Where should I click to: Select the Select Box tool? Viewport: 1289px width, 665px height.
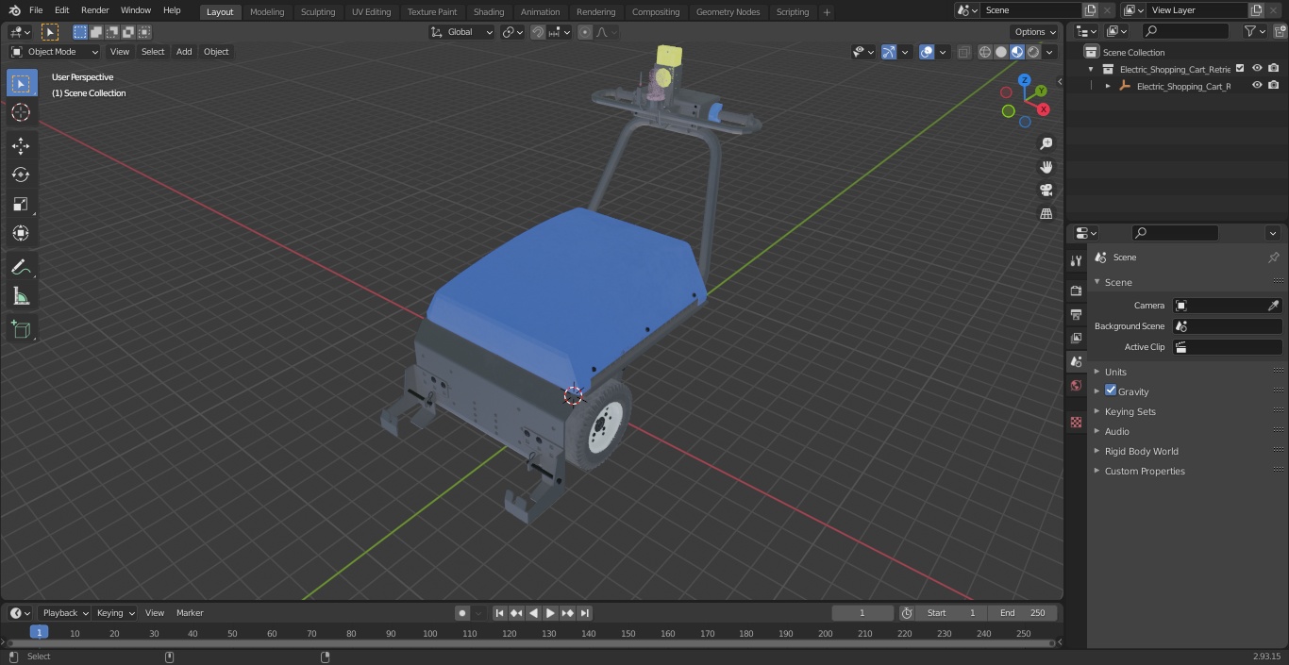(21, 84)
